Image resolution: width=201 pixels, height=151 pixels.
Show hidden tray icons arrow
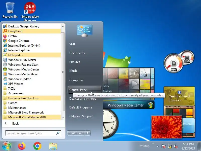pyautogui.click(x=158, y=146)
